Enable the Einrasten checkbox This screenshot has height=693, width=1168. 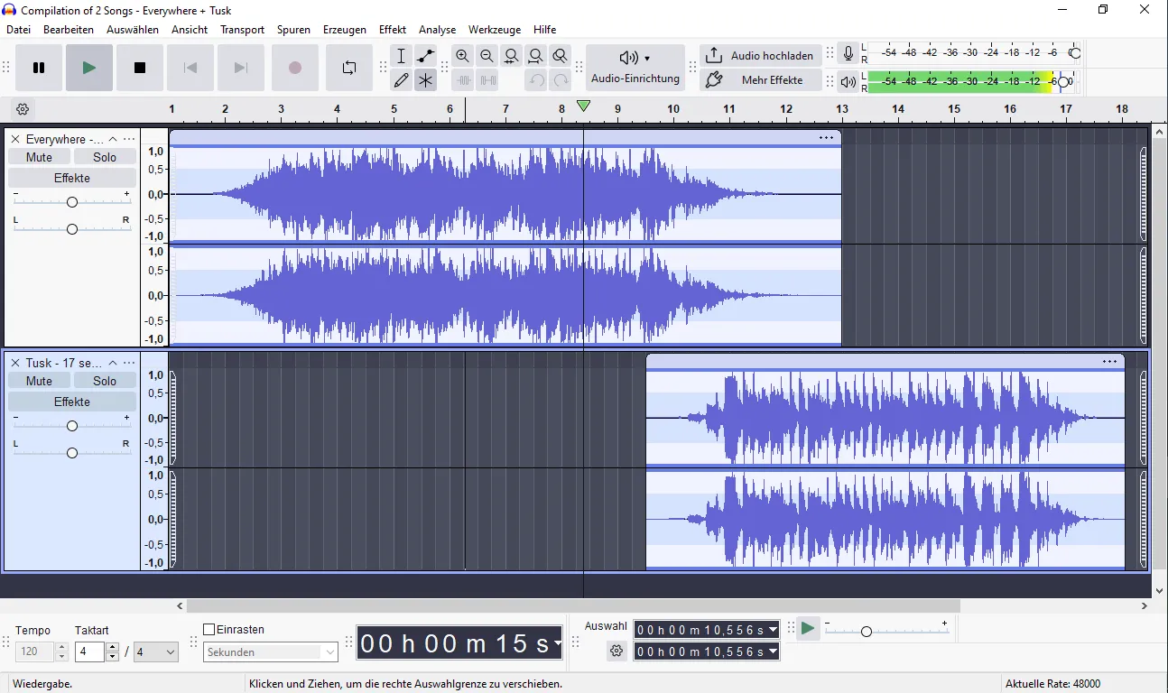(207, 629)
